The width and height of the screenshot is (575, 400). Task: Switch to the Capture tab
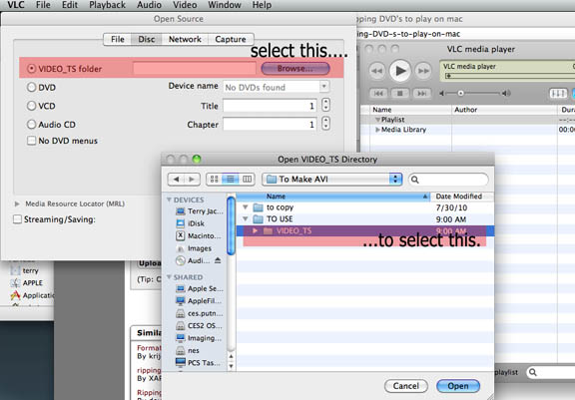click(x=231, y=39)
